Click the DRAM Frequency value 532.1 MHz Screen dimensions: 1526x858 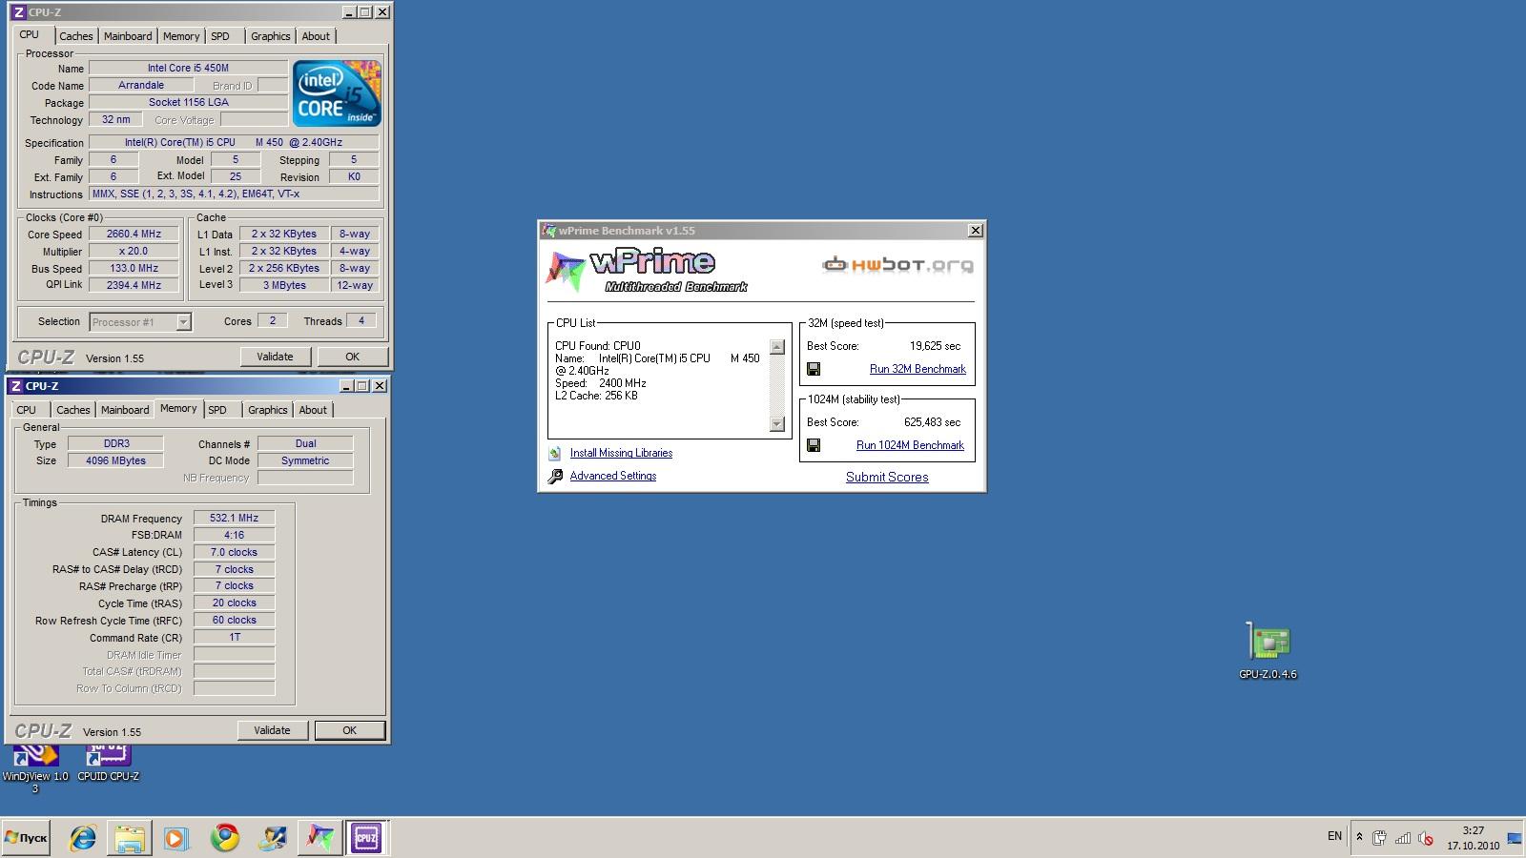coord(234,518)
